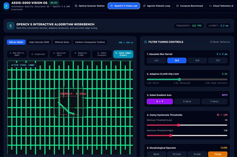Click the Minimum Threshold (Low) slider

pyautogui.click(x=187, y=125)
